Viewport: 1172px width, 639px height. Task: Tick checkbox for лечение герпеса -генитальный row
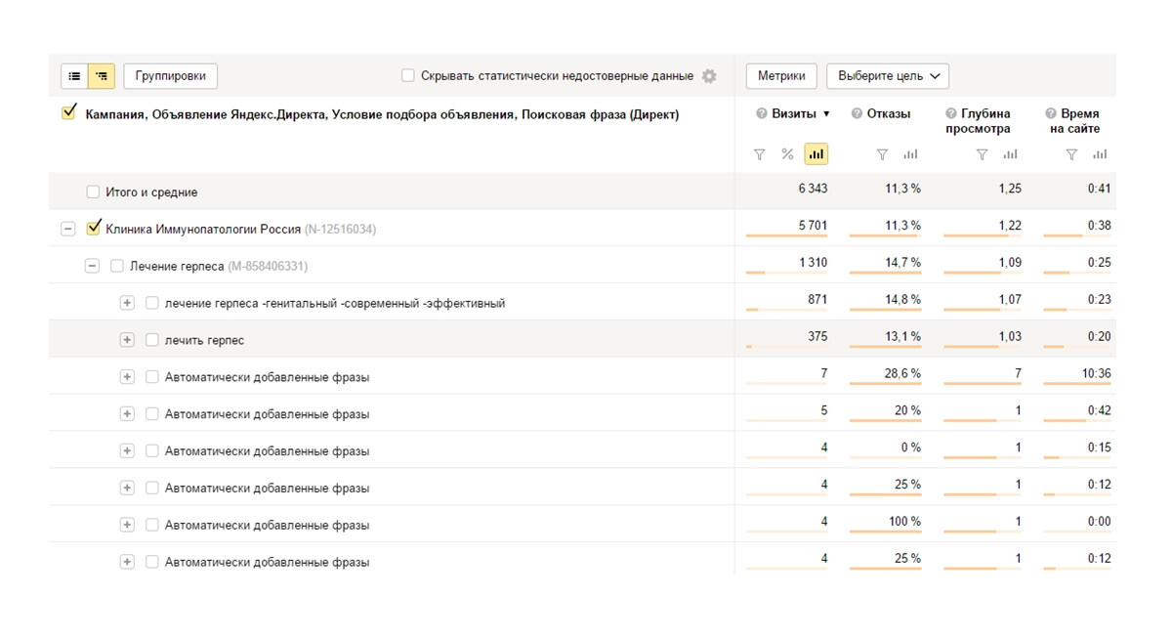[x=151, y=303]
